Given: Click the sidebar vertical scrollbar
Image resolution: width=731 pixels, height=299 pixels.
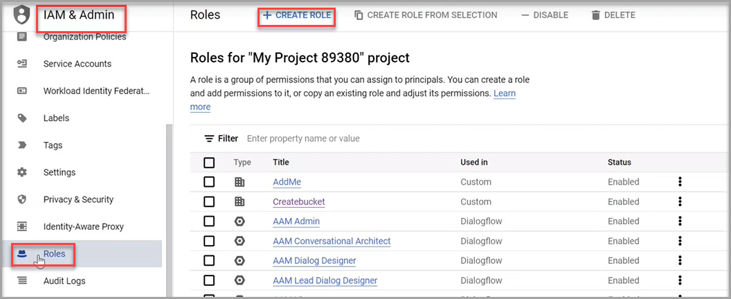Looking at the screenshot, I should point(168,208).
